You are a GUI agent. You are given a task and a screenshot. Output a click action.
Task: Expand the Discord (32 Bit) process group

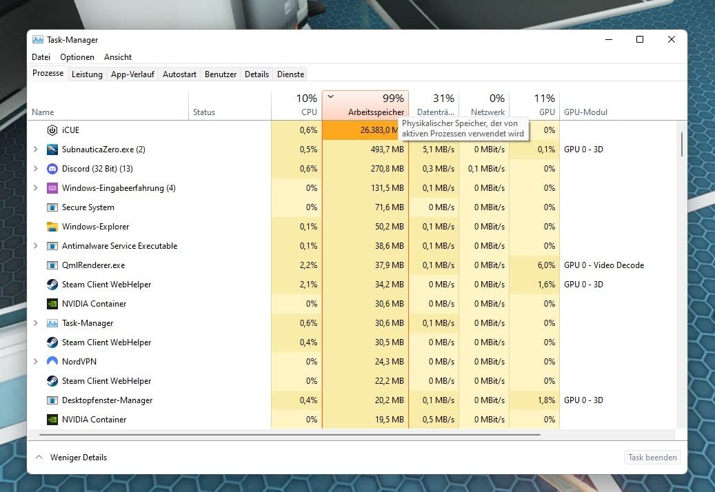(x=36, y=169)
